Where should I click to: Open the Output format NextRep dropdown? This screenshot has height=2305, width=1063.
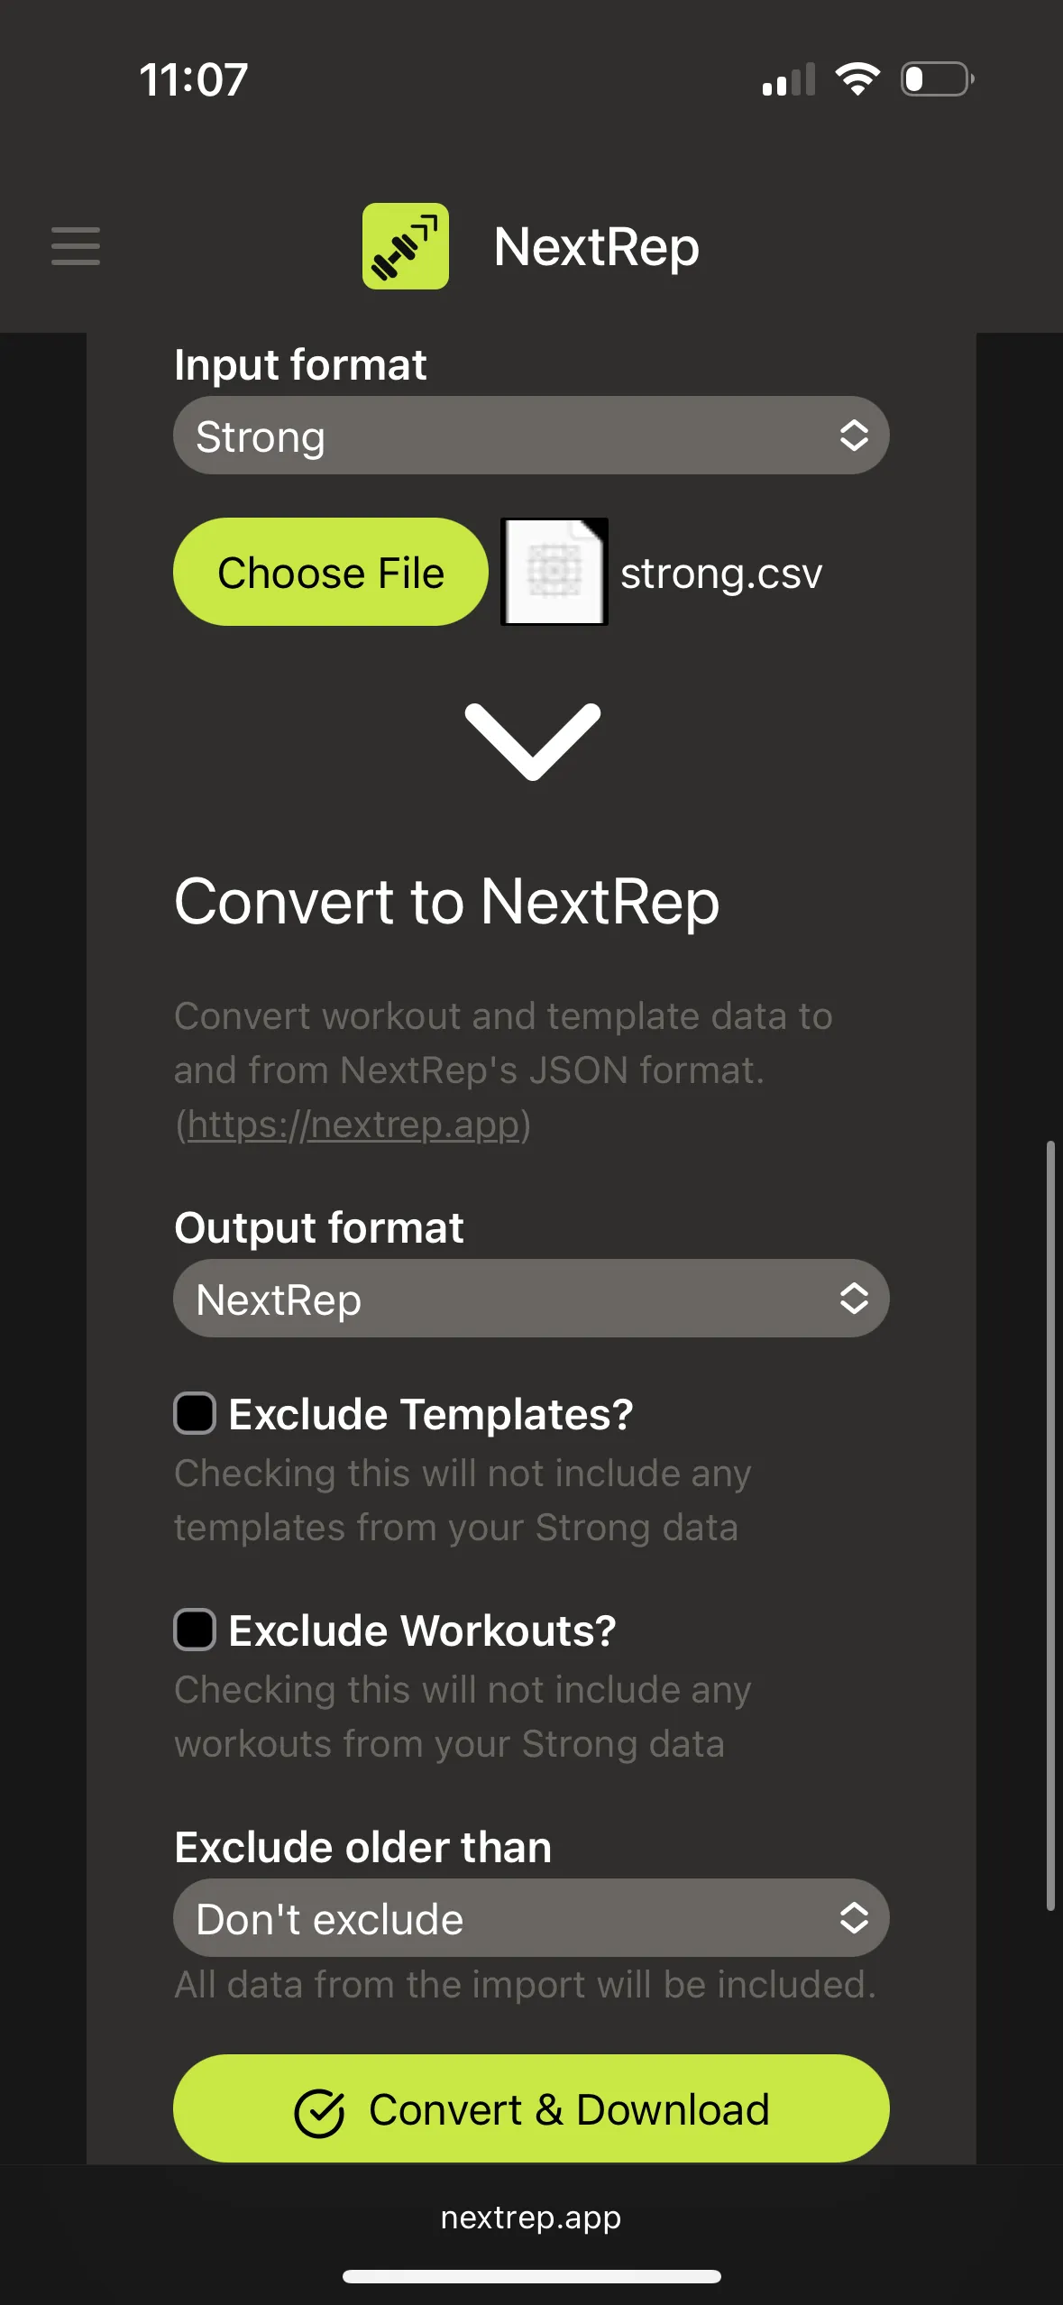pos(531,1299)
